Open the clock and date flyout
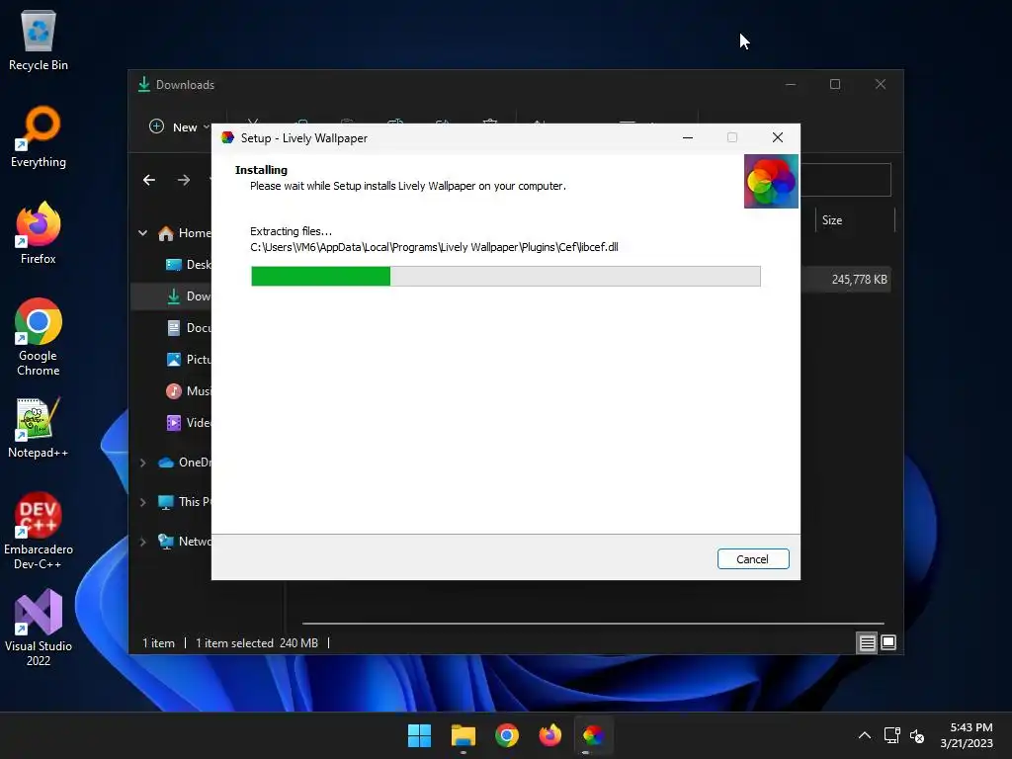The image size is (1012, 759). click(967, 735)
